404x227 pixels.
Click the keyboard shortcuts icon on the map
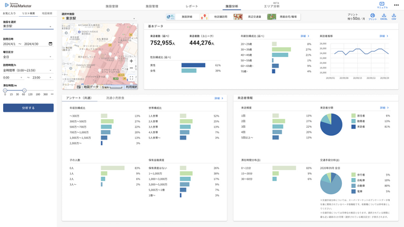tap(78, 87)
